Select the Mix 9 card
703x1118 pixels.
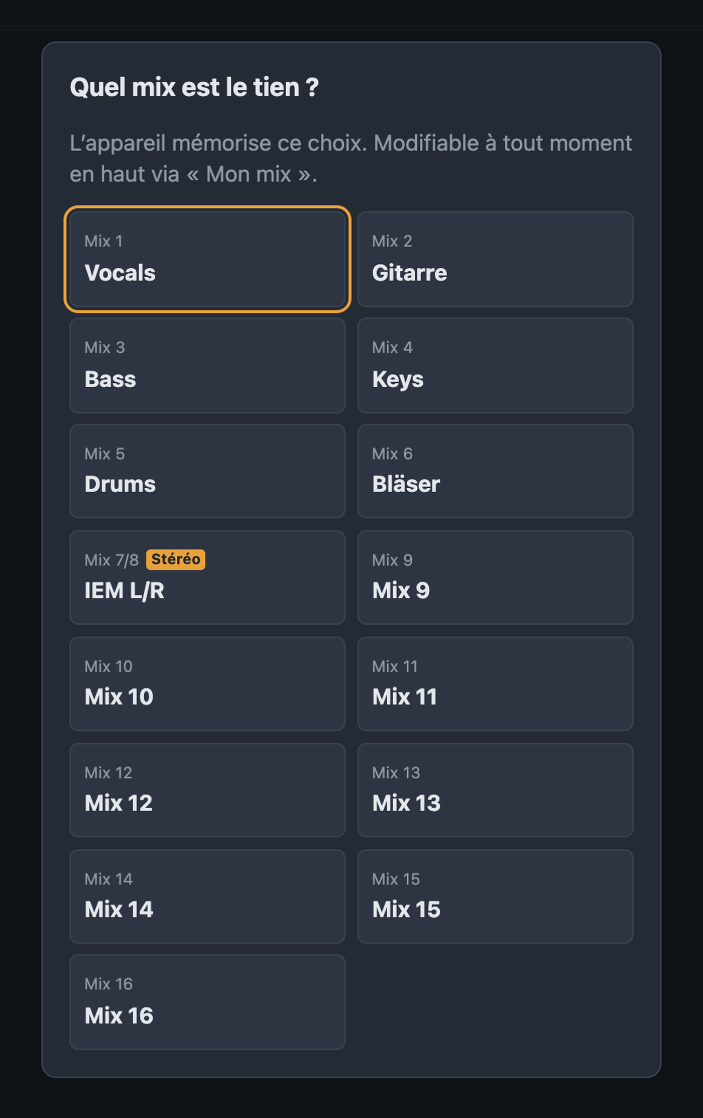[495, 578]
